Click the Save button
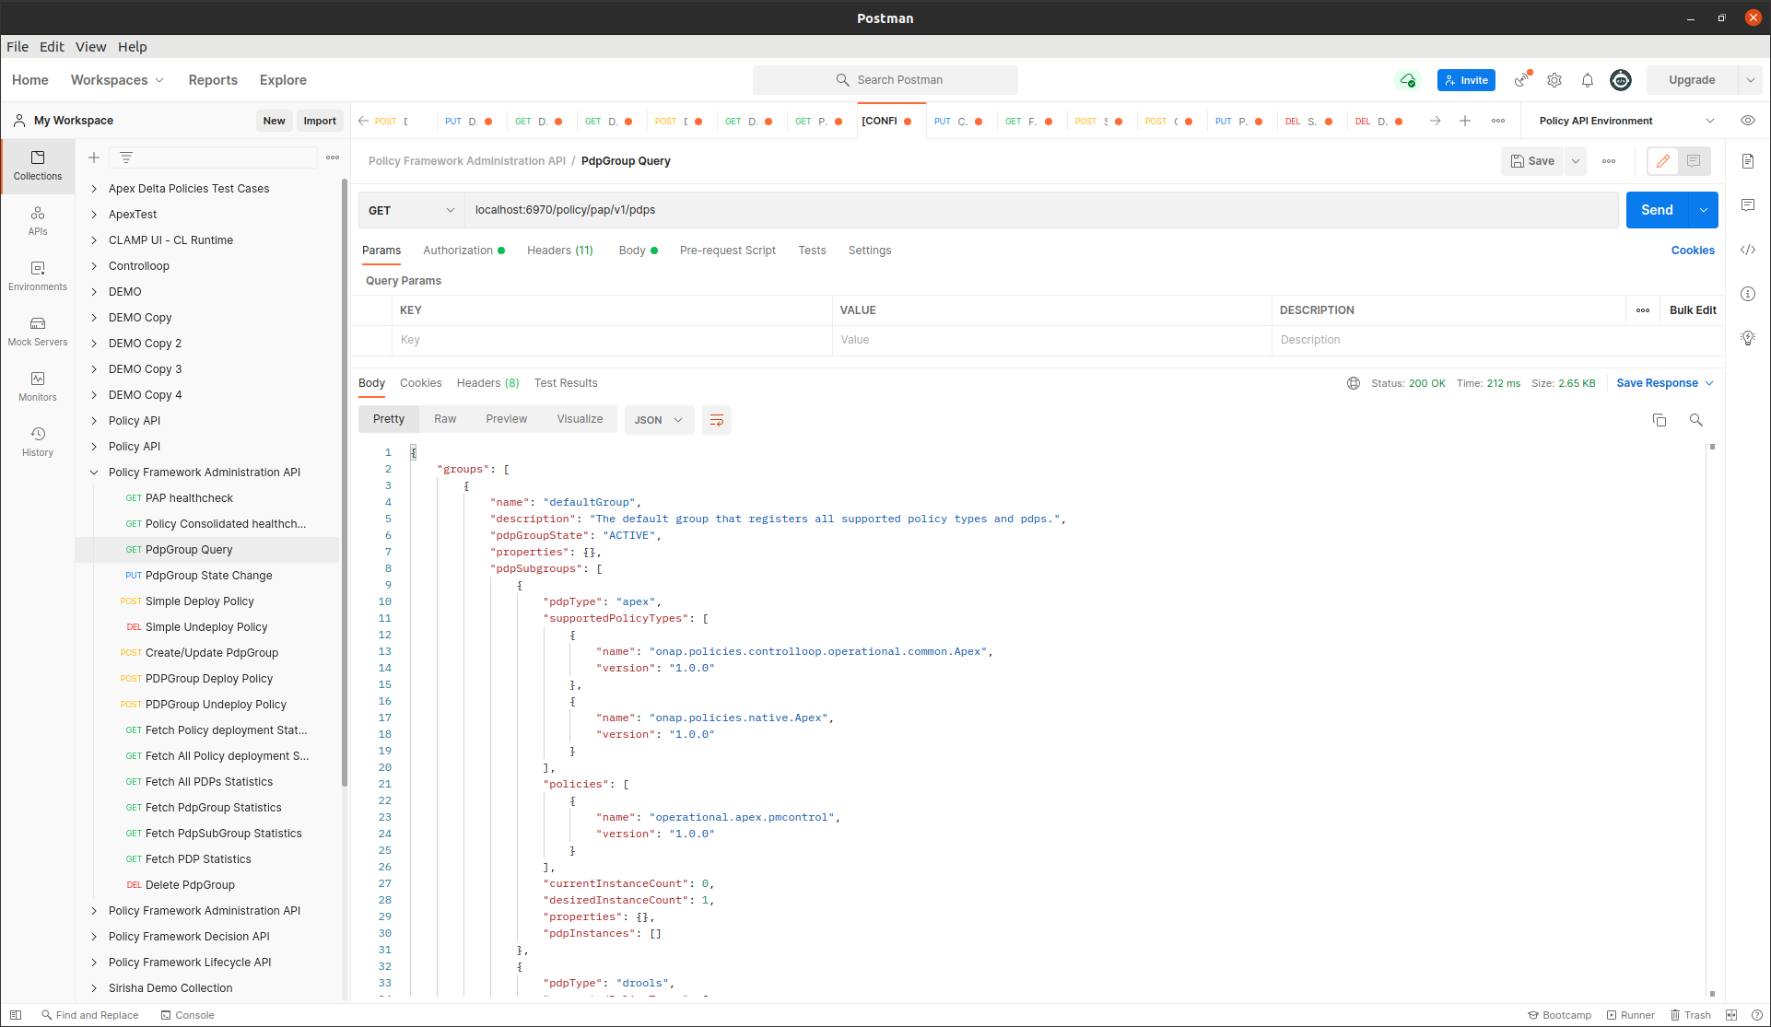This screenshot has width=1771, height=1027. pos(1533,161)
